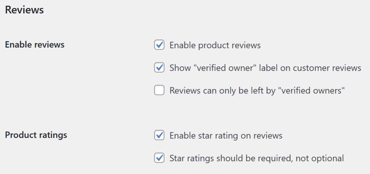The width and height of the screenshot is (370, 174).
Task: Click the "Star ratings should be required" text
Action: tap(257, 158)
